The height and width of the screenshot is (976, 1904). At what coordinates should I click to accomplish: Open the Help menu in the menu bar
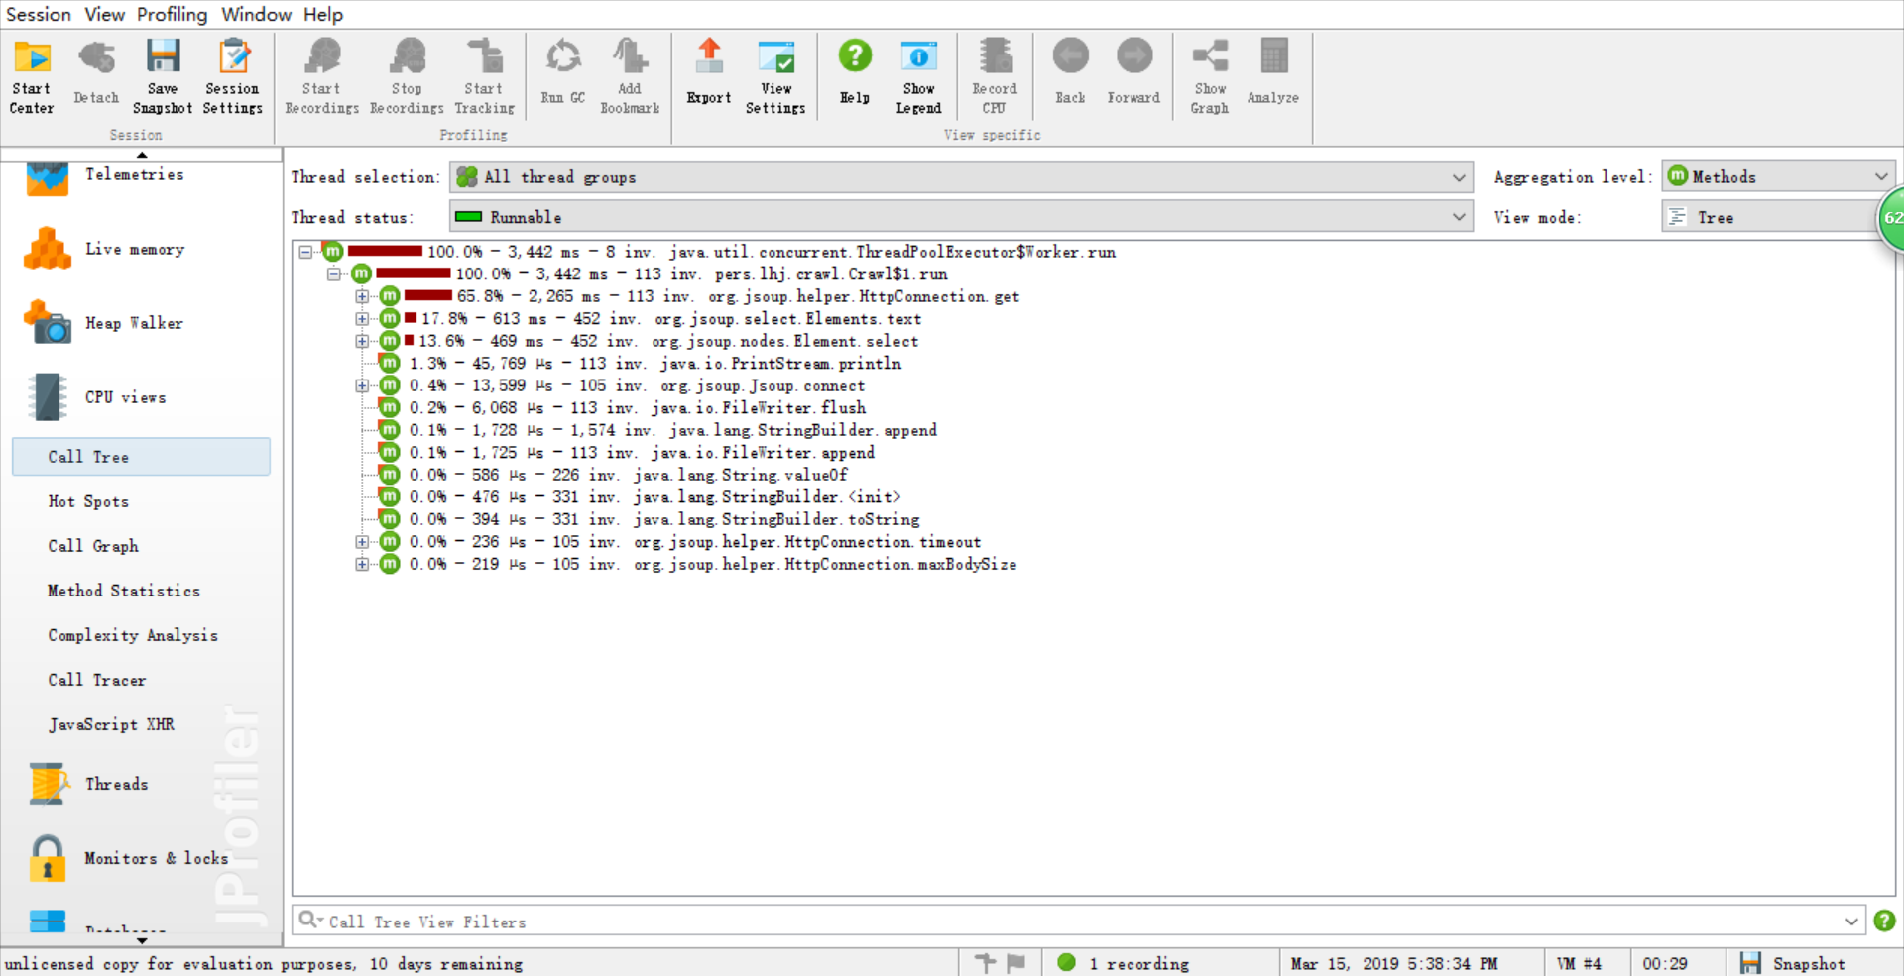323,15
